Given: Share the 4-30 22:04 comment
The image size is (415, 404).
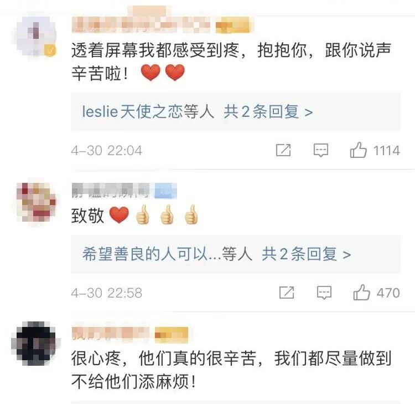Looking at the screenshot, I should pyautogui.click(x=283, y=150).
